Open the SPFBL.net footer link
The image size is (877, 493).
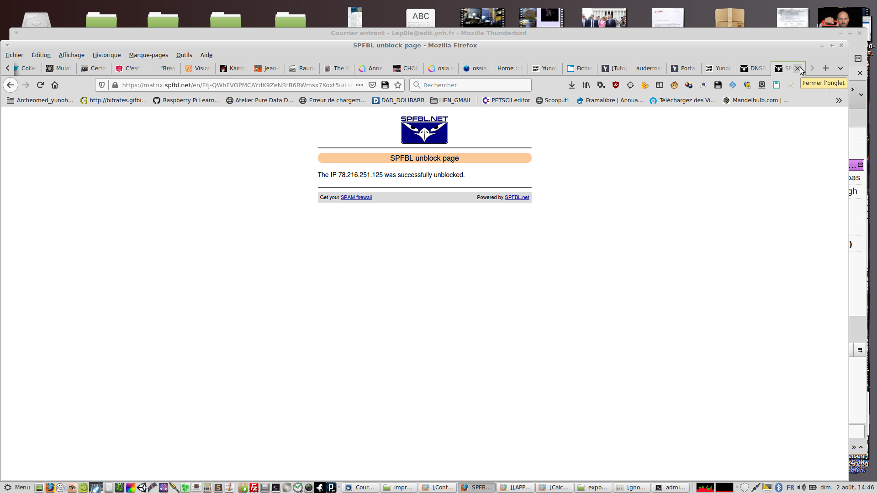[x=517, y=197]
